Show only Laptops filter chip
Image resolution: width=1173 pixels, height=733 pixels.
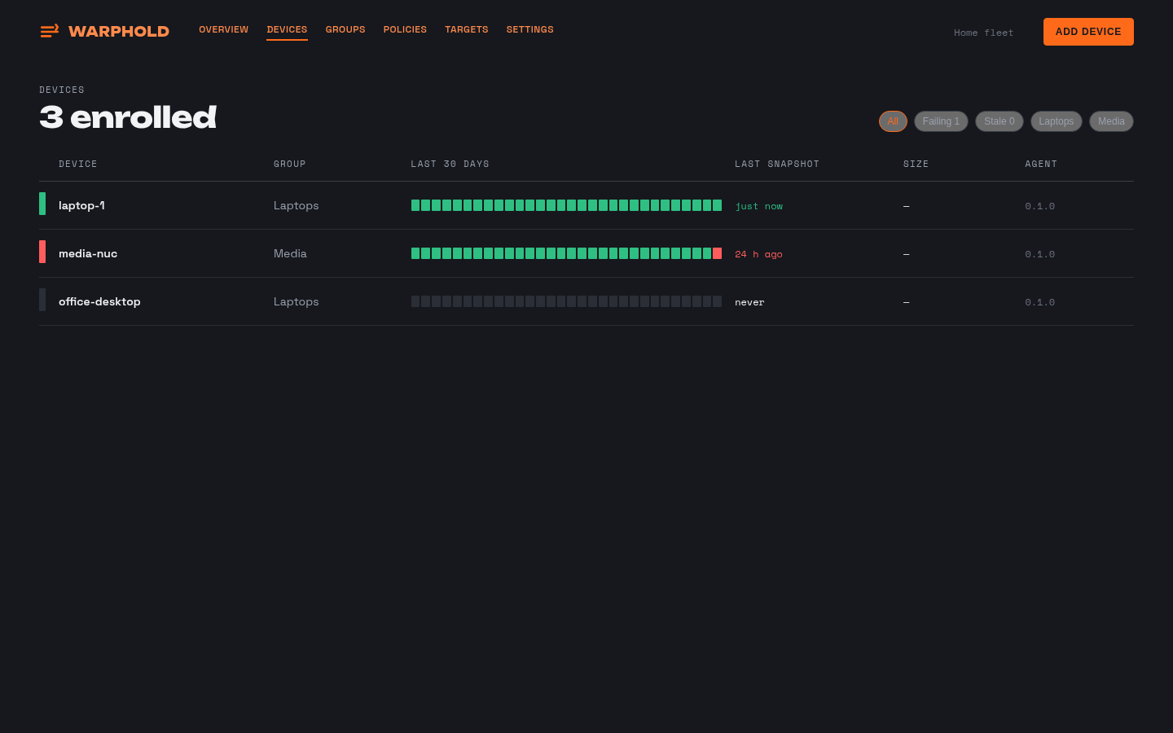pos(1057,121)
